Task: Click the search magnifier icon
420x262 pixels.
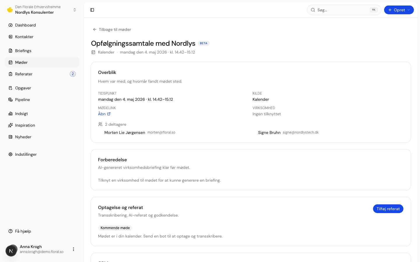Action: [x=313, y=10]
